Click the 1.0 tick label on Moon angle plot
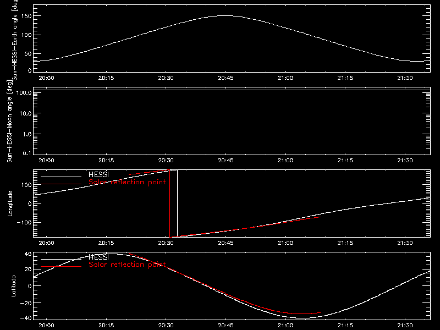 (x=27, y=134)
